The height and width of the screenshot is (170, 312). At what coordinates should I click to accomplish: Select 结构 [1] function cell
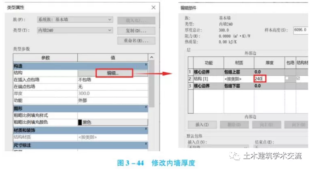click(x=208, y=79)
